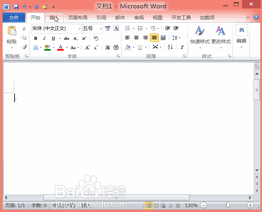Open Word Help question mark
Viewport: 262px width, 212px height.
(256, 17)
